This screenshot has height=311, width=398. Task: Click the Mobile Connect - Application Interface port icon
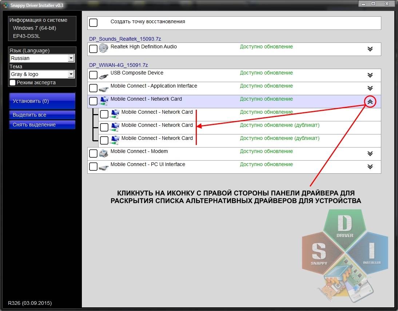104,89
